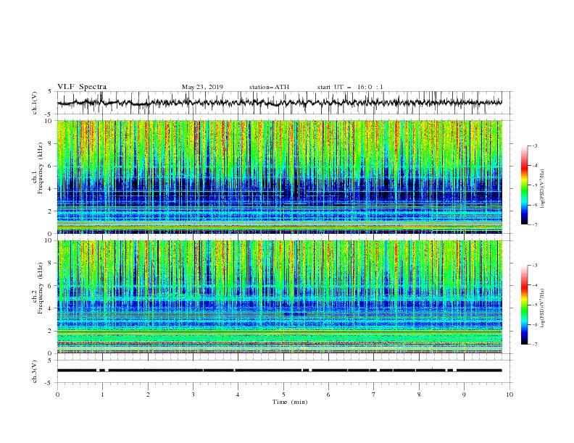The height and width of the screenshot is (443, 574).
Task: Click the "7" minute time axis tick
Action: pos(374,395)
